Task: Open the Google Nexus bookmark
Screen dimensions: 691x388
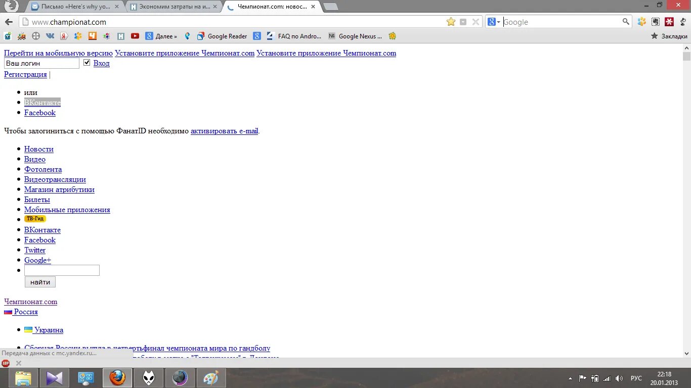Action: coord(355,36)
